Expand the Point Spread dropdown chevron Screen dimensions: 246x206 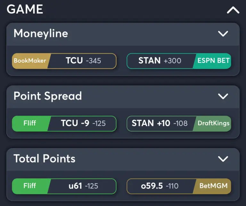pyautogui.click(x=223, y=96)
